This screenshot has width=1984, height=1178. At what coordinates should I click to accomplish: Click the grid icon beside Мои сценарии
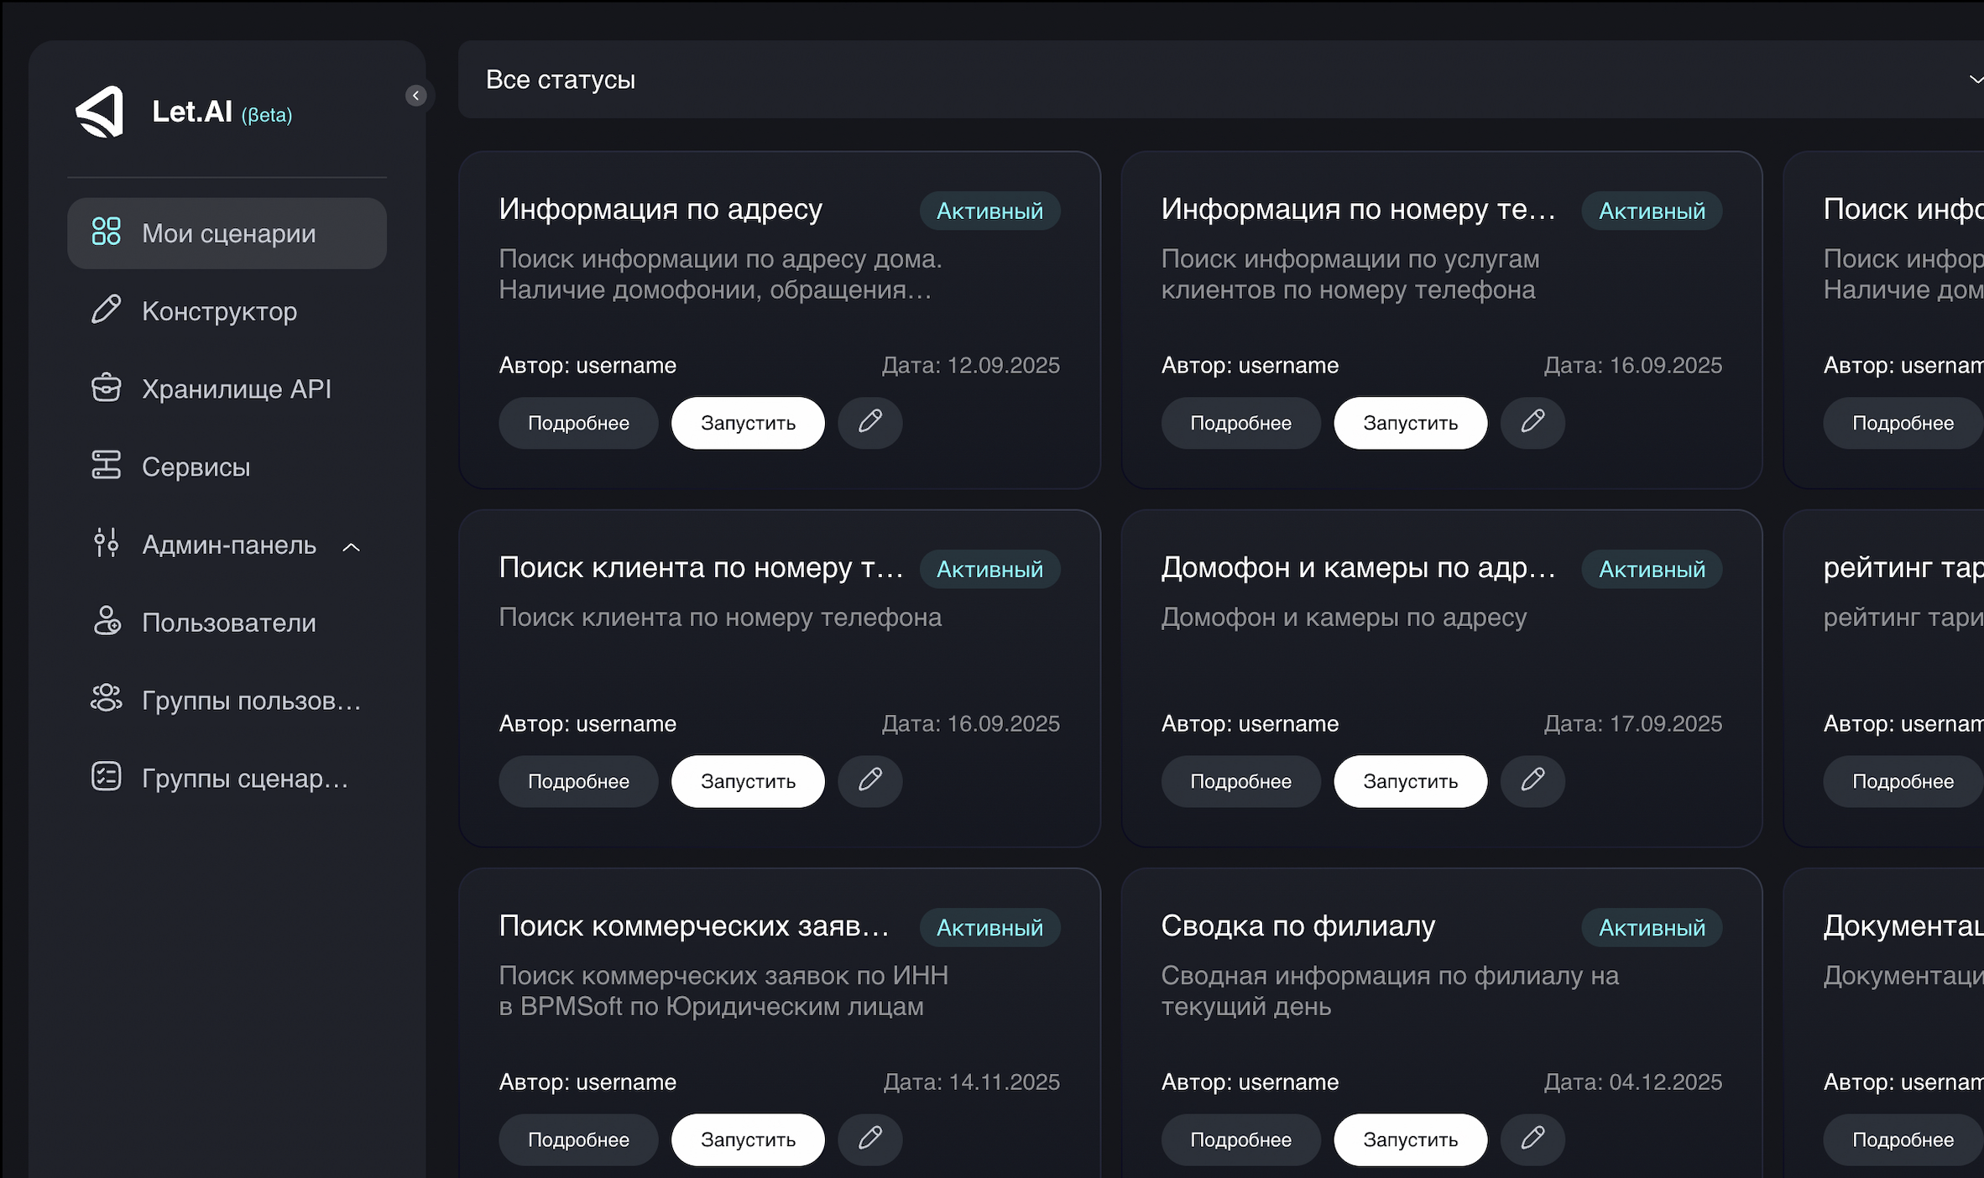(107, 232)
